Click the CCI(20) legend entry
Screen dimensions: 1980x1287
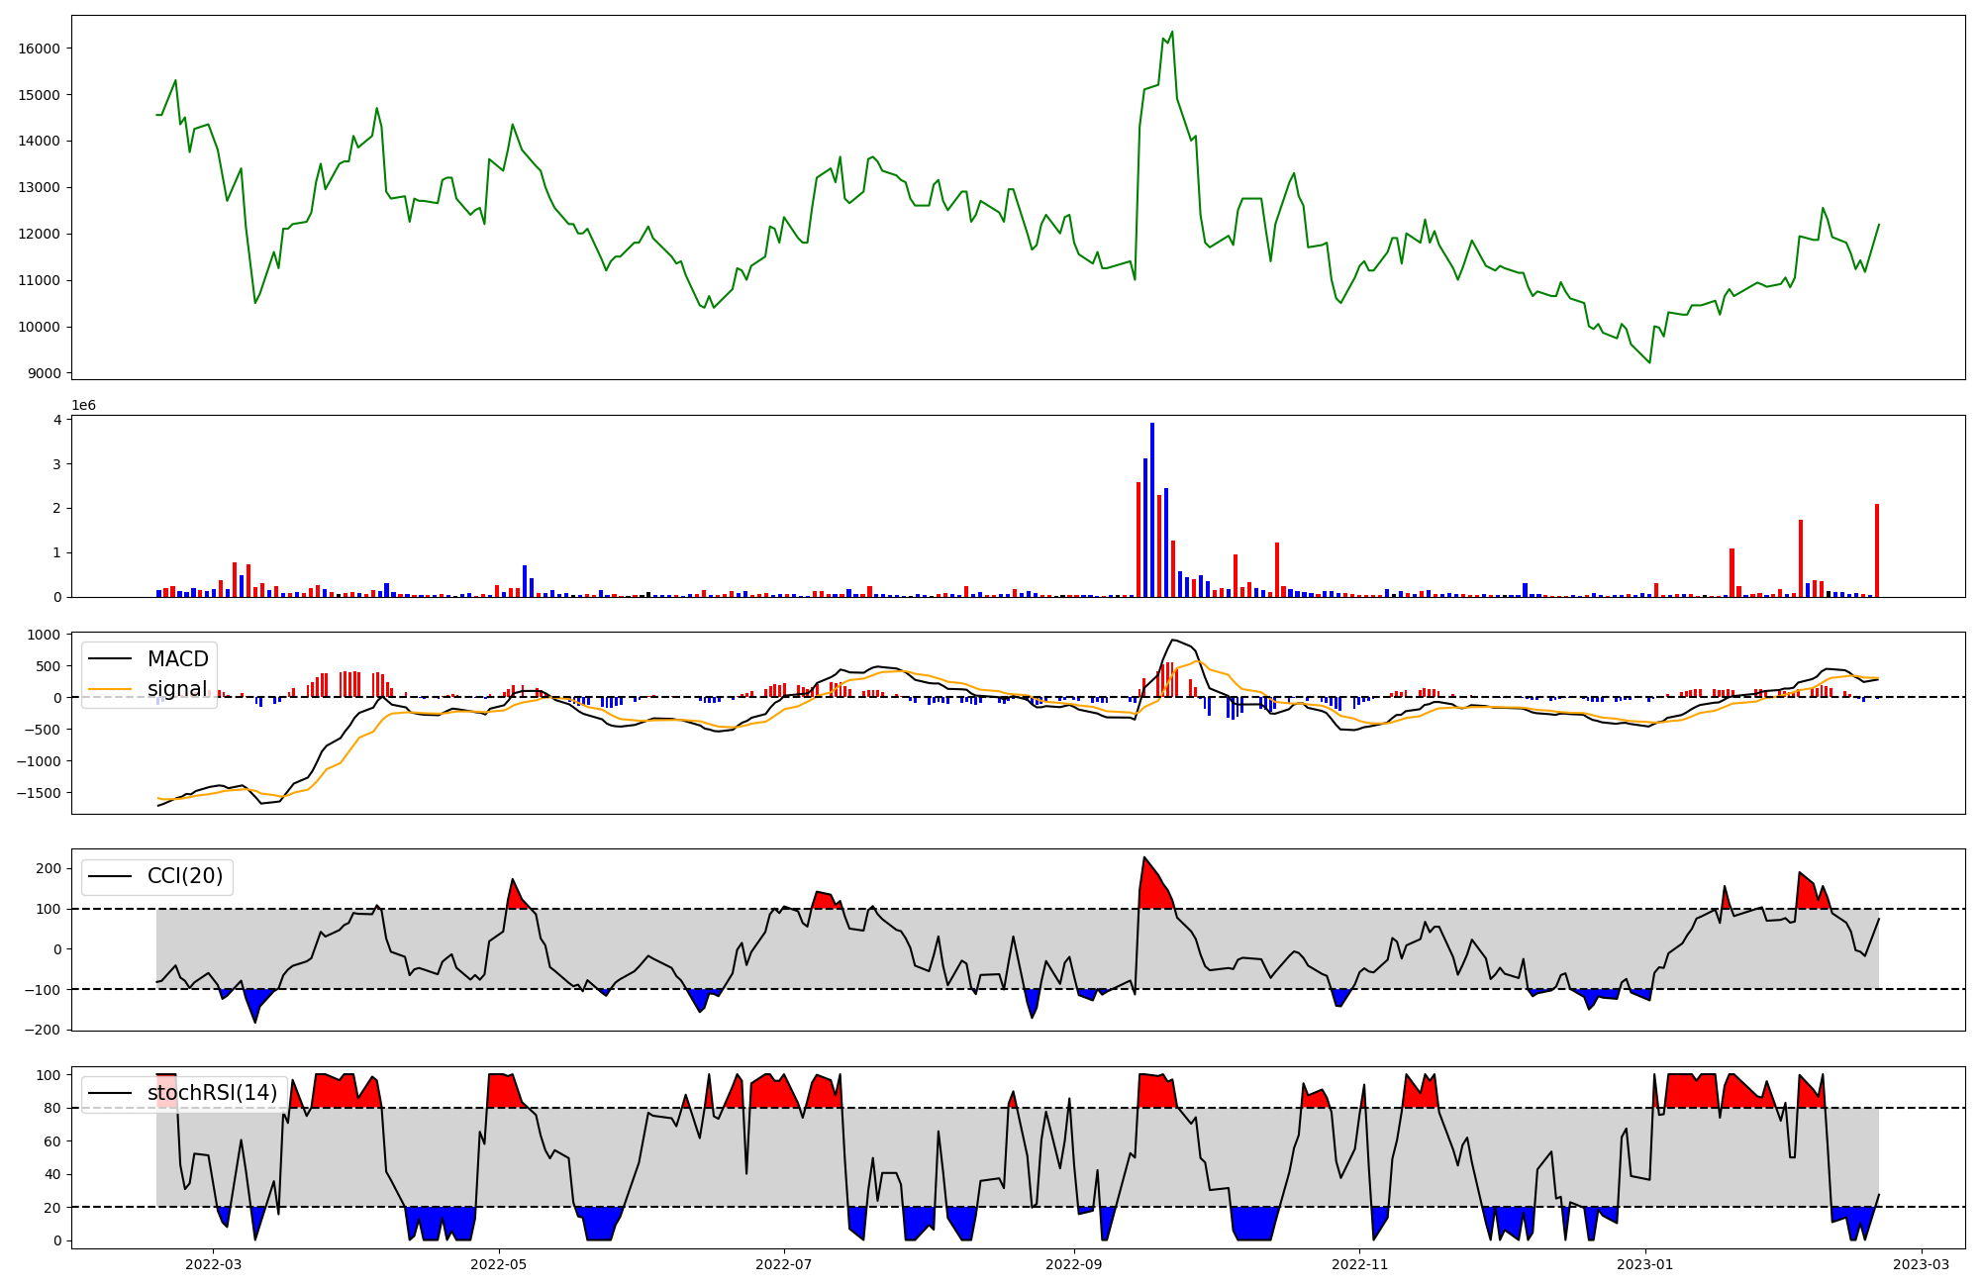184,876
